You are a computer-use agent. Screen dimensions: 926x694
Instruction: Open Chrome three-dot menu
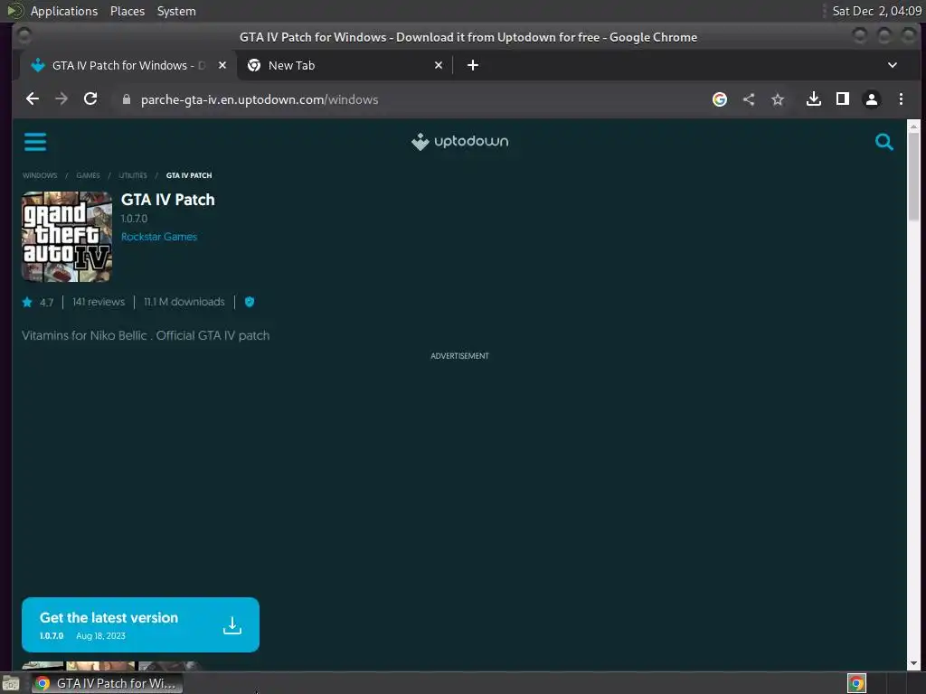[901, 99]
